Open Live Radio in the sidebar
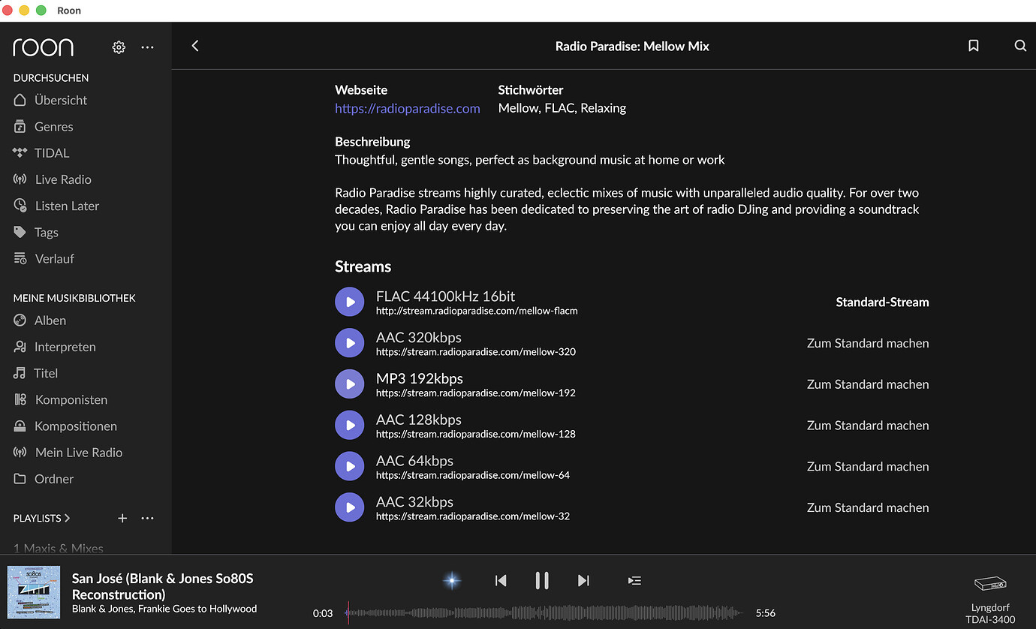 click(x=63, y=179)
